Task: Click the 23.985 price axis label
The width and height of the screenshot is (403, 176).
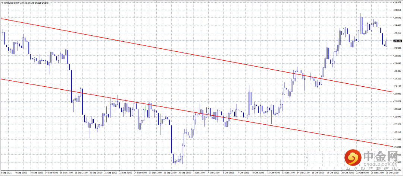Action: 397,48
